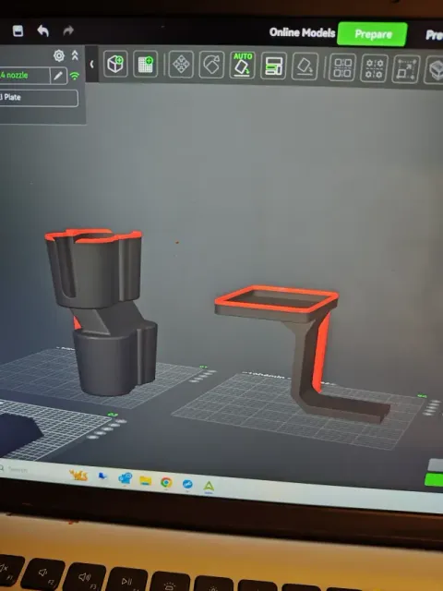The width and height of the screenshot is (443, 591).
Task: Undo the last action
Action: tap(43, 30)
